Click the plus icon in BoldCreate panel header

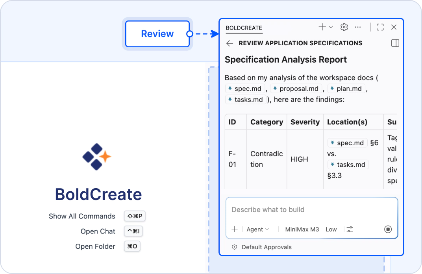[x=322, y=27]
